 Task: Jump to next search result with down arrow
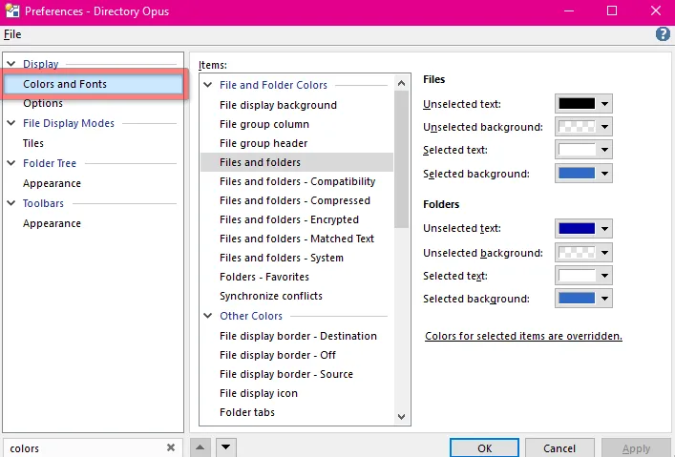[226, 447]
